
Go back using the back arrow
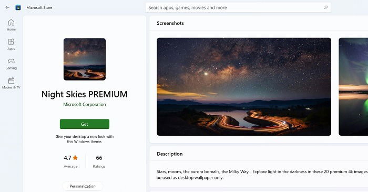pos(7,7)
